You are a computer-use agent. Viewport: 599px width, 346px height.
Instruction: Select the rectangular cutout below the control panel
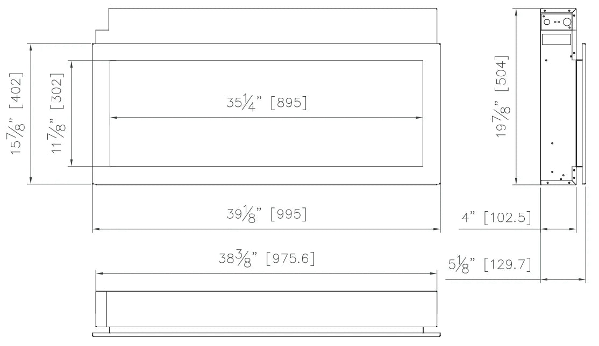pyautogui.click(x=556, y=40)
